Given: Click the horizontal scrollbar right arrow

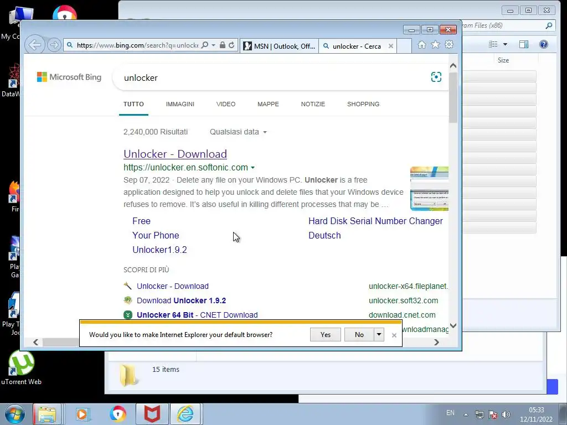Looking at the screenshot, I should 436,342.
